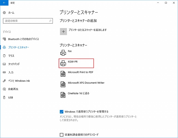The image size is (178, 138).
Task: Open マウス settings page
Action: click(11, 56)
